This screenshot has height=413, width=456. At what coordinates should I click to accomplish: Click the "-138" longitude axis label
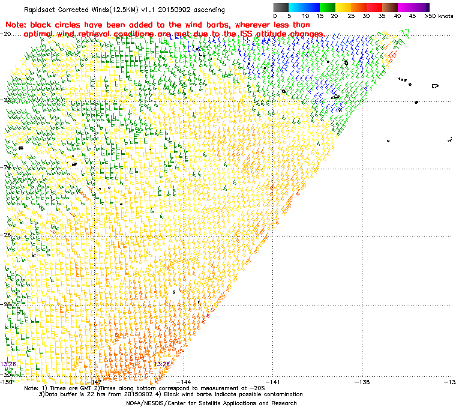[362, 382]
